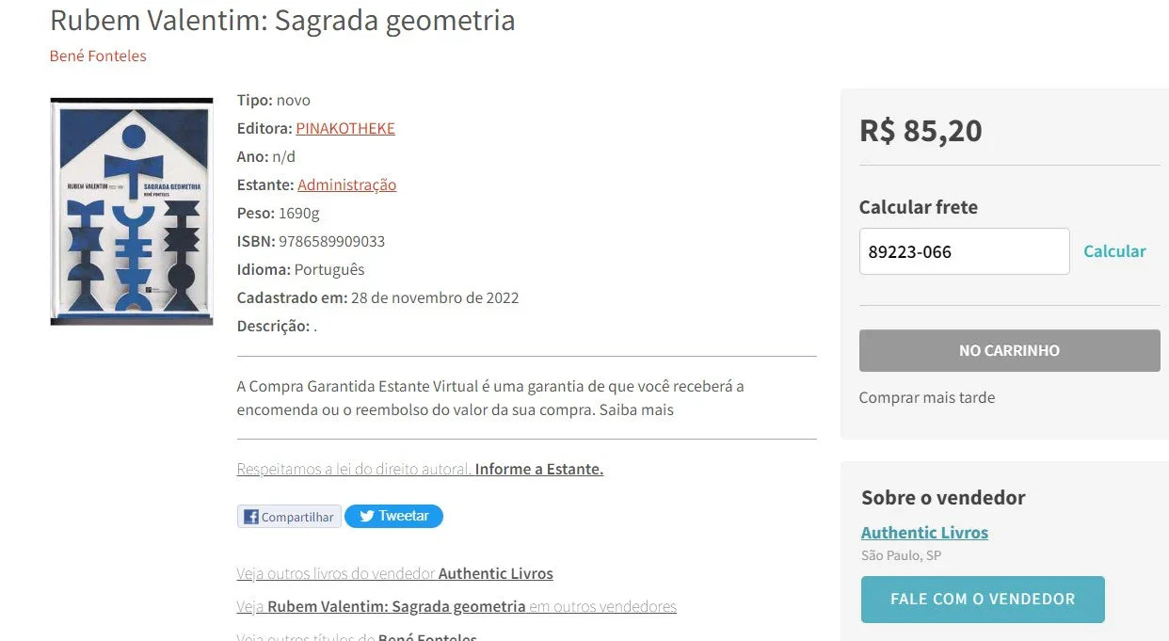Image resolution: width=1169 pixels, height=641 pixels.
Task: Click FALE COM O VENDEDOR button
Action: pyautogui.click(x=983, y=600)
